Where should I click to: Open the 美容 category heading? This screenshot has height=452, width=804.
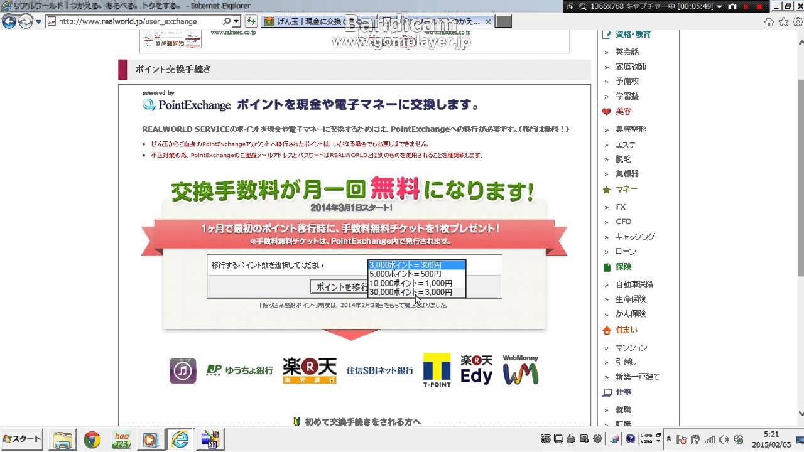tap(623, 111)
